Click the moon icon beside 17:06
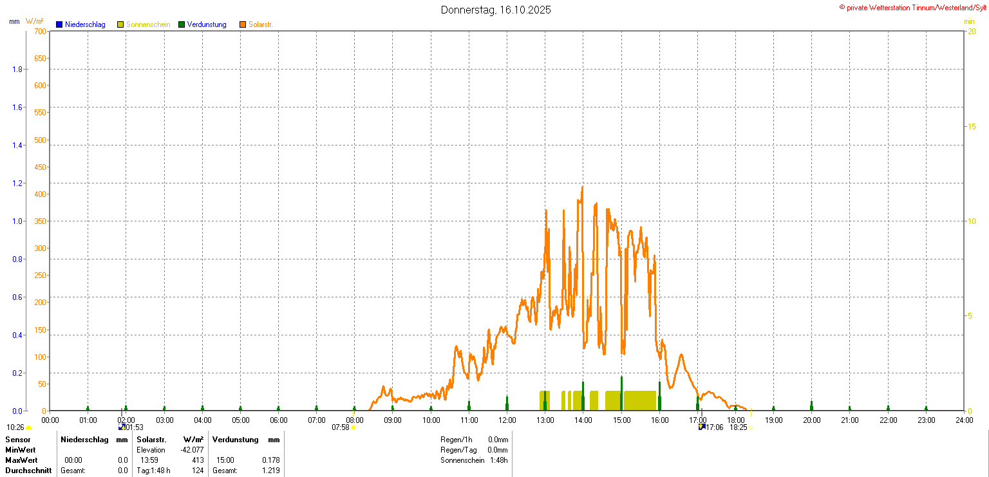 click(x=702, y=427)
